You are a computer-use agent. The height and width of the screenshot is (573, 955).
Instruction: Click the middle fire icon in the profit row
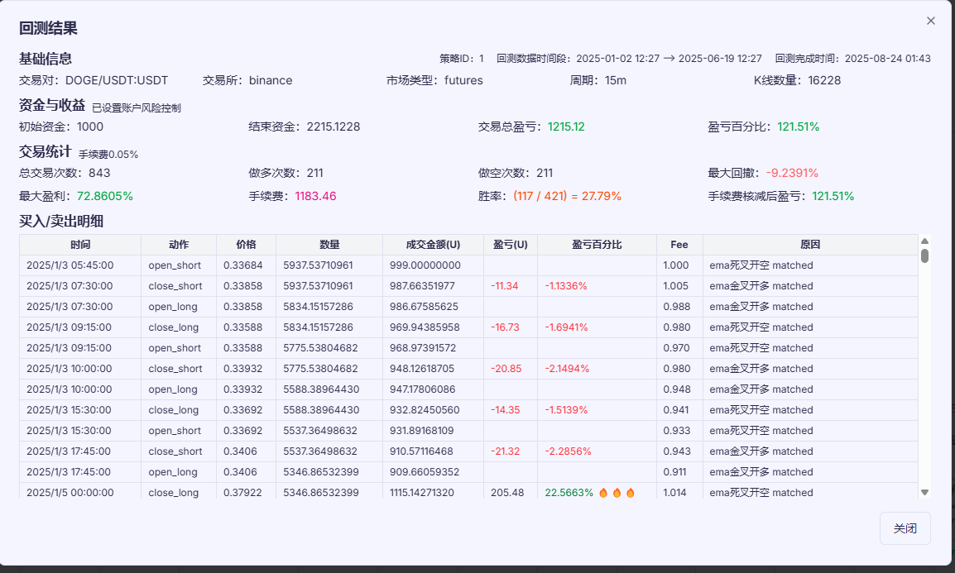coord(617,493)
